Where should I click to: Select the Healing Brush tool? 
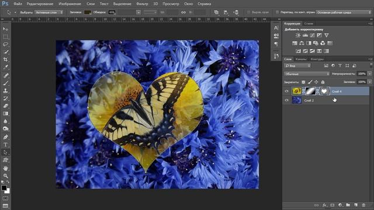5,75
